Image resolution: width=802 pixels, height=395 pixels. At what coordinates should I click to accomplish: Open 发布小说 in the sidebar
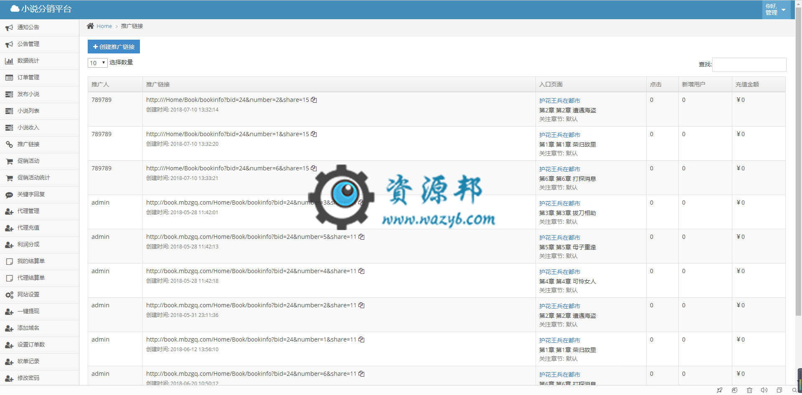pos(40,94)
